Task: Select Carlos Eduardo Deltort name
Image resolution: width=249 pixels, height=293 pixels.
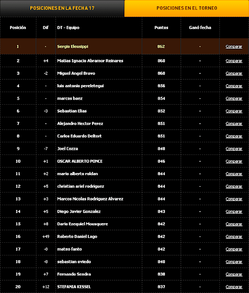Action: [x=79, y=136]
